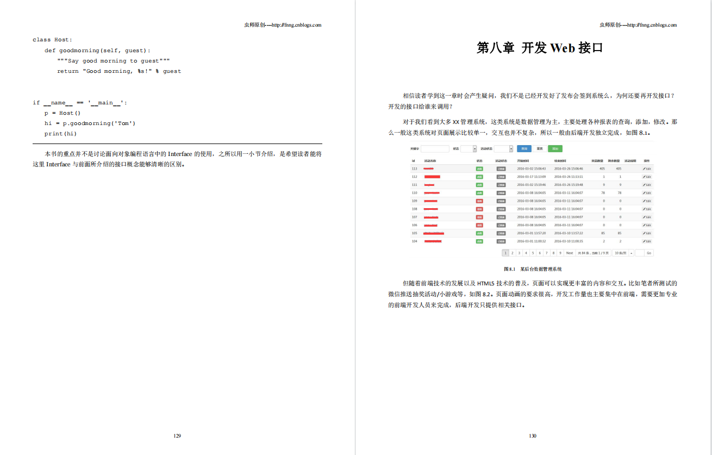Click the blog URL header on page 130

[x=638, y=24]
